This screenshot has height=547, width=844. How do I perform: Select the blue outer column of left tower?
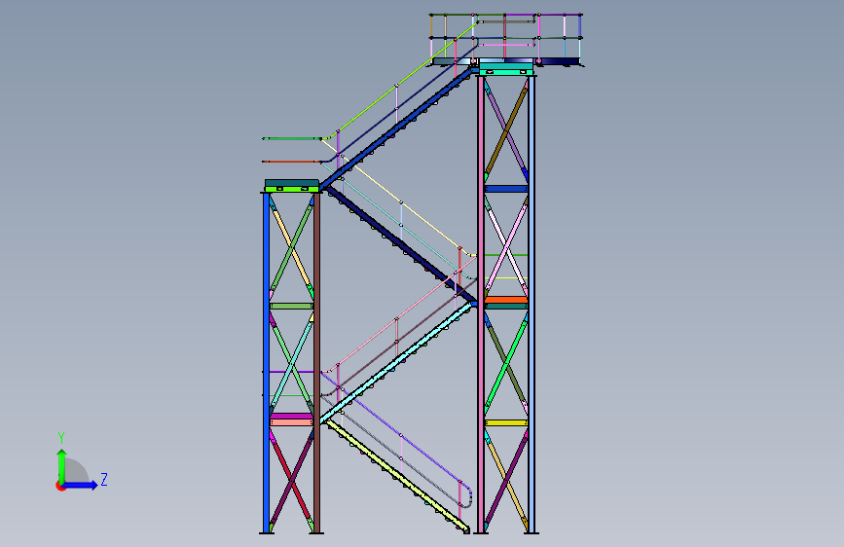pyautogui.click(x=266, y=362)
